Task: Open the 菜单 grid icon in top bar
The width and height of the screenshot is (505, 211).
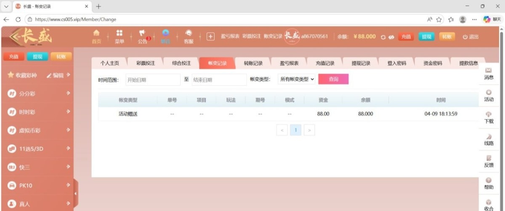Action: (x=120, y=36)
